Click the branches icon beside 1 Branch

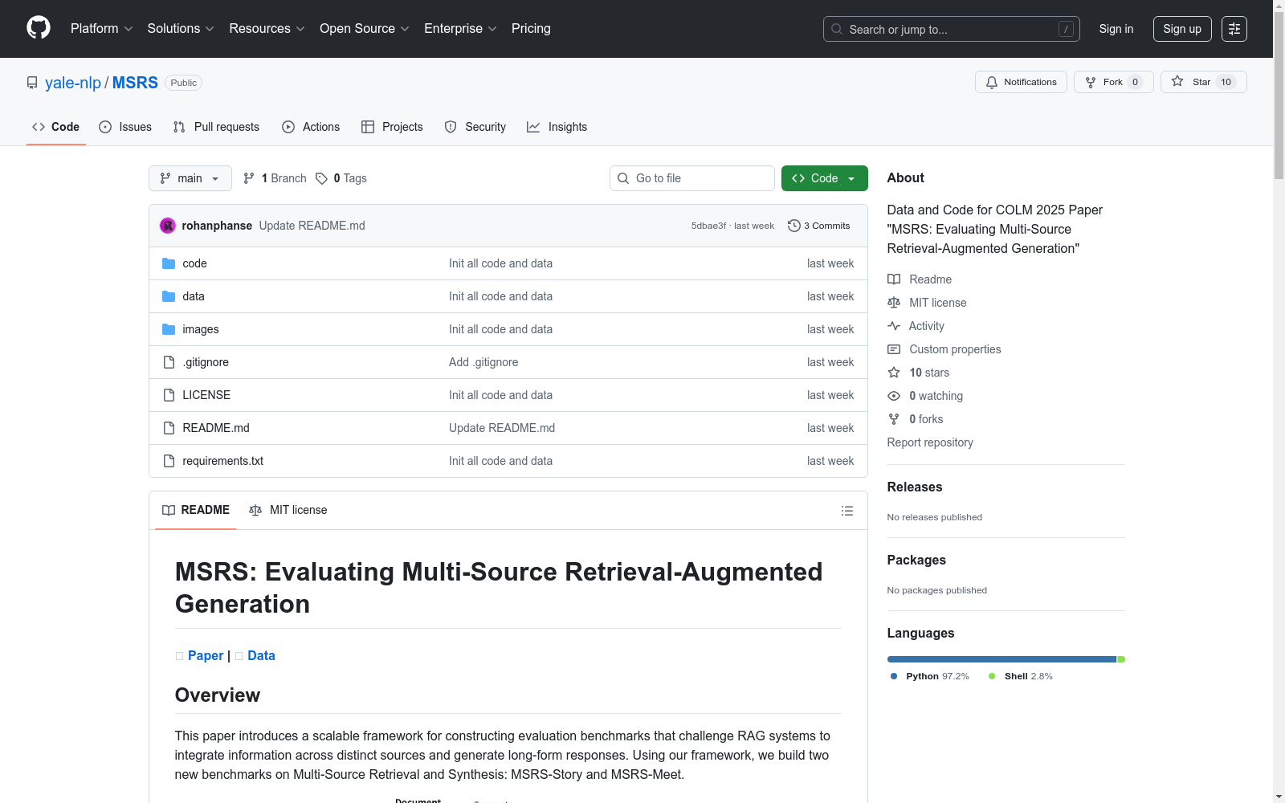pyautogui.click(x=249, y=178)
